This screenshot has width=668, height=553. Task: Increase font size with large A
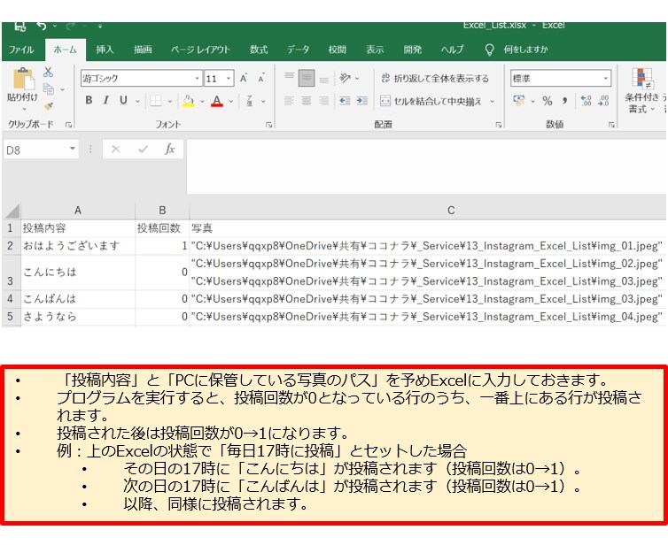[x=244, y=78]
